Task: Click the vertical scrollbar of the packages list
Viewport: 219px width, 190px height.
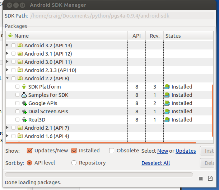Action: 213,110
